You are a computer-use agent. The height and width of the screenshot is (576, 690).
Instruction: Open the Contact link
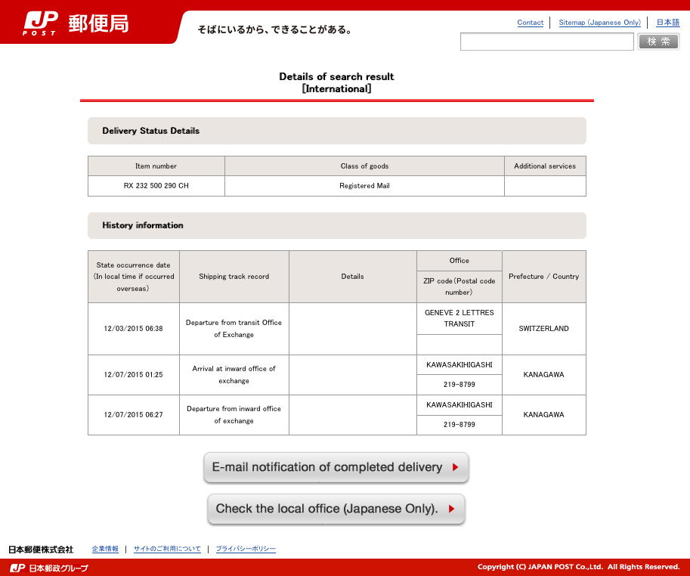(530, 23)
